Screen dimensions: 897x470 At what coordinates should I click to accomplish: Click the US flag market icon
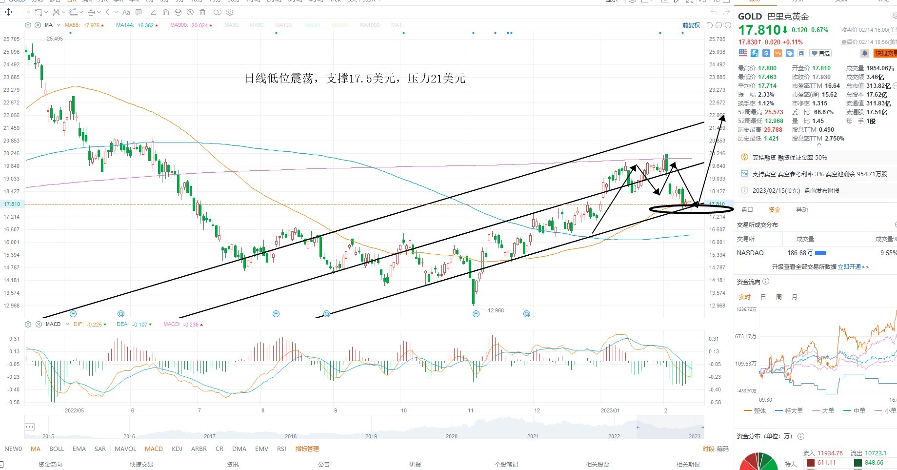click(x=743, y=53)
